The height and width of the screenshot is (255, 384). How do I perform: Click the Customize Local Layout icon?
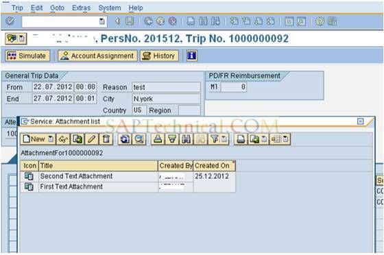[x=332, y=21]
